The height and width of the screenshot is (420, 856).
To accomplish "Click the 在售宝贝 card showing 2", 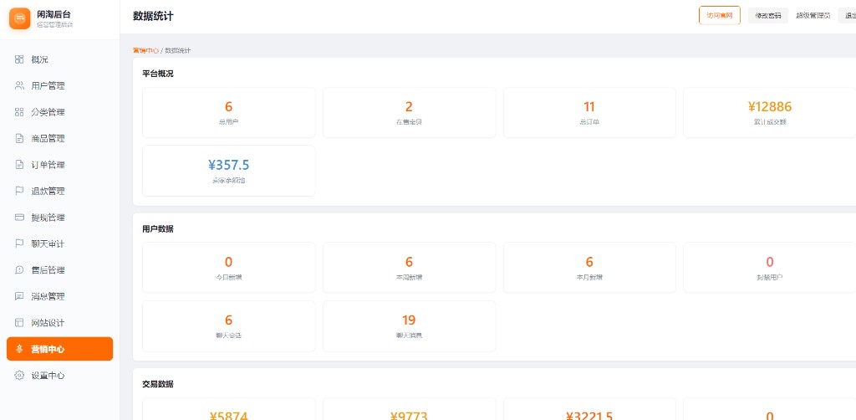I will [409, 112].
